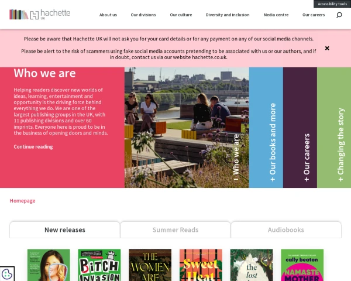Switch to the Audiobooks tab
351x281 pixels.
286,229
